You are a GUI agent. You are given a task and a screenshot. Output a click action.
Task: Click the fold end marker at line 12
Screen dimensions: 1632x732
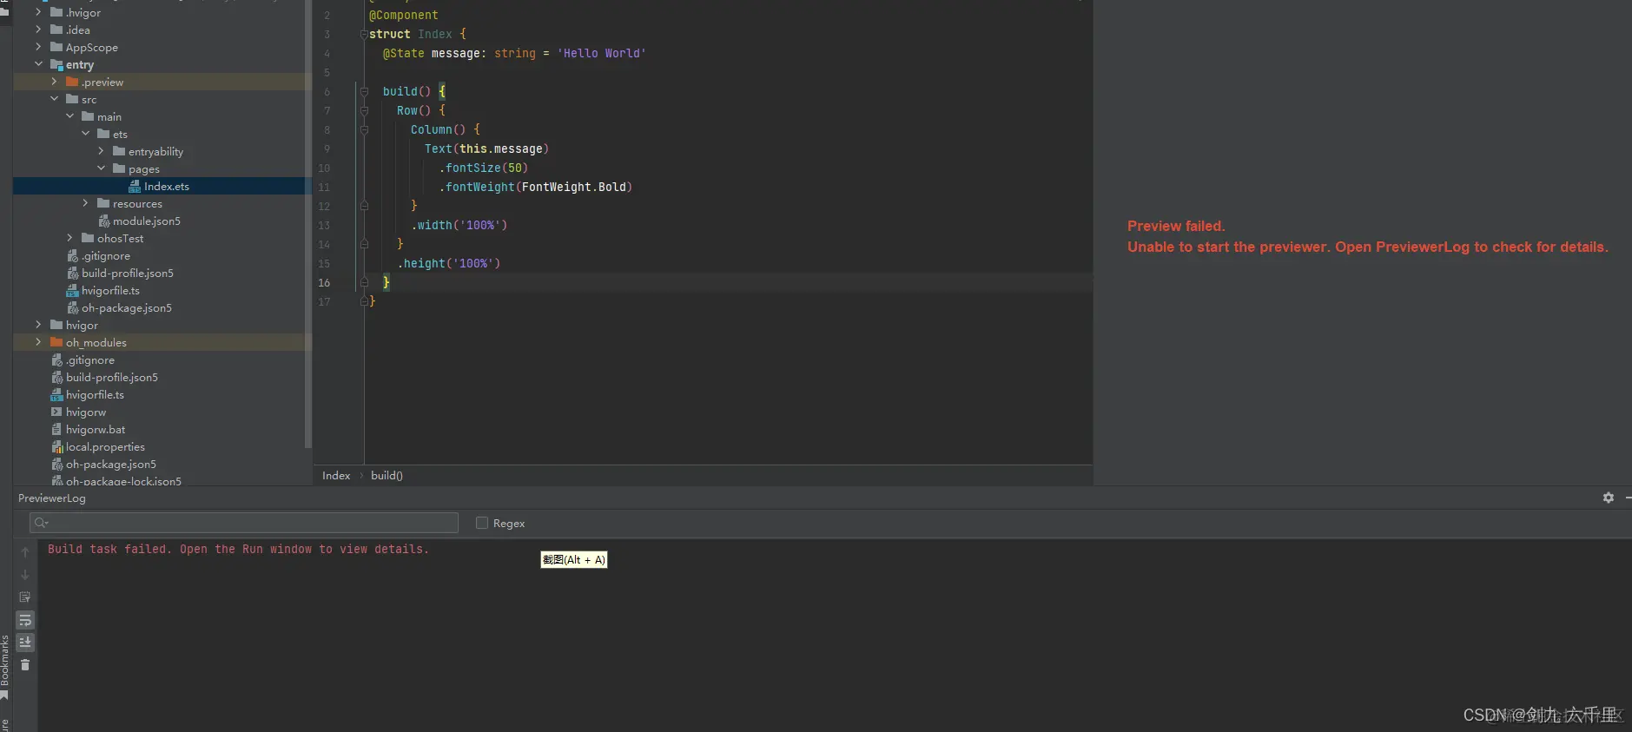coord(364,207)
